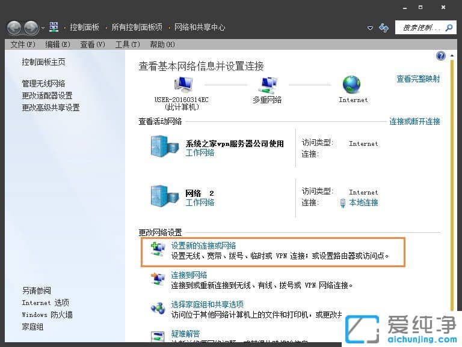The width and height of the screenshot is (462, 347).
Task: Click the scrollbar up arrow
Action: point(452,55)
